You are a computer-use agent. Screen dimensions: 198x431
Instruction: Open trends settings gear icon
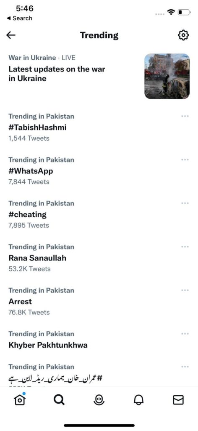(183, 35)
